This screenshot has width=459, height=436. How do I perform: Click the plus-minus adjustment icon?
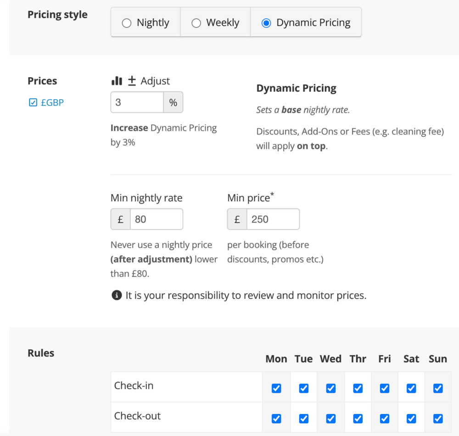pyautogui.click(x=132, y=80)
